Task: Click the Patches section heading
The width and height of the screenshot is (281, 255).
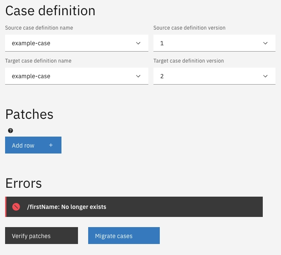Action: click(x=29, y=114)
